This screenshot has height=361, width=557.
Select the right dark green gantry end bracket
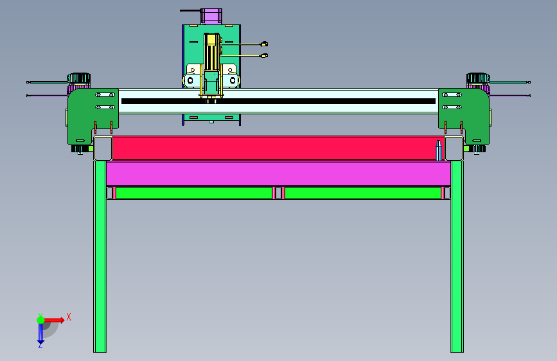pos(464,116)
